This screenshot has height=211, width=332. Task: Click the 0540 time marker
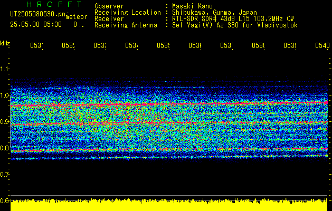pyautogui.click(x=322, y=46)
